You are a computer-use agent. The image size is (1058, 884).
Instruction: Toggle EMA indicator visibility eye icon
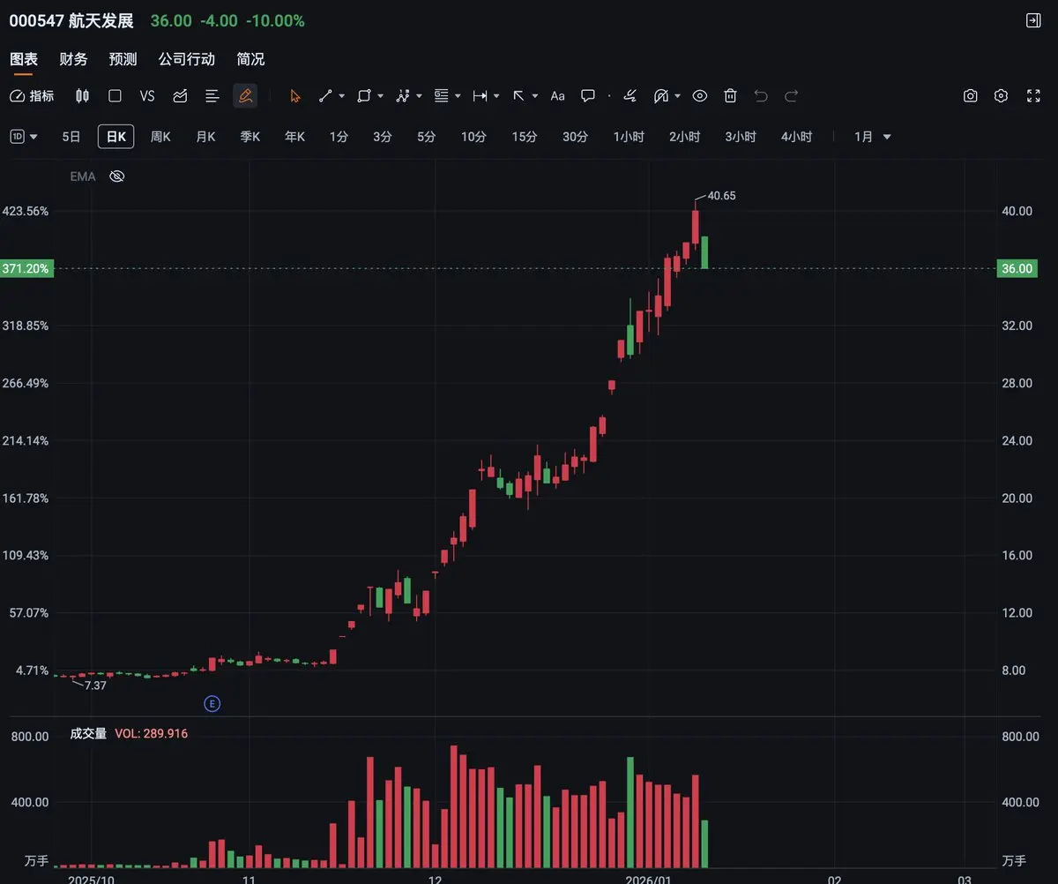tap(117, 176)
